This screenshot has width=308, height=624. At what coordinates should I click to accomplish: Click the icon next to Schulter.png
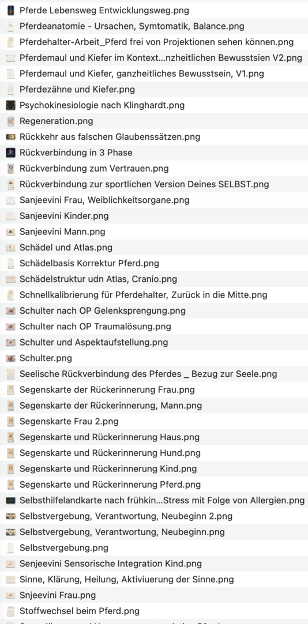click(x=11, y=358)
